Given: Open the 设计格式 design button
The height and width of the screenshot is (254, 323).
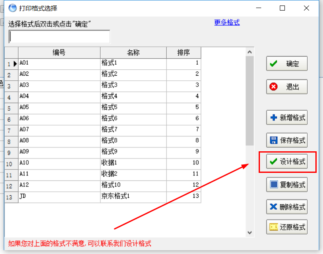Looking at the screenshot, I should pos(287,161).
